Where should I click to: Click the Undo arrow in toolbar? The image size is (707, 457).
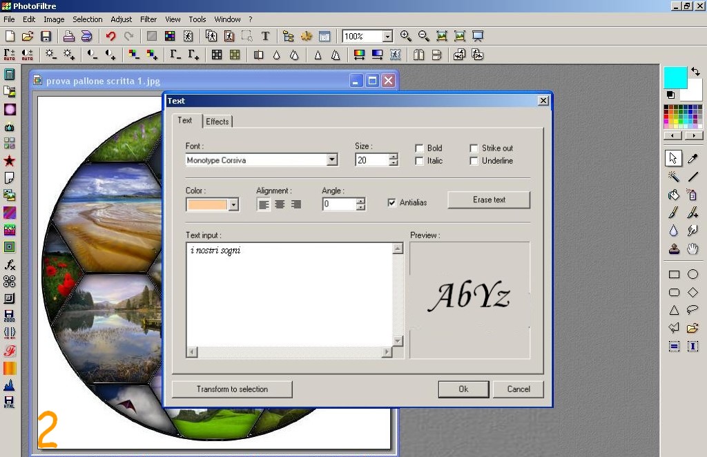click(110, 37)
